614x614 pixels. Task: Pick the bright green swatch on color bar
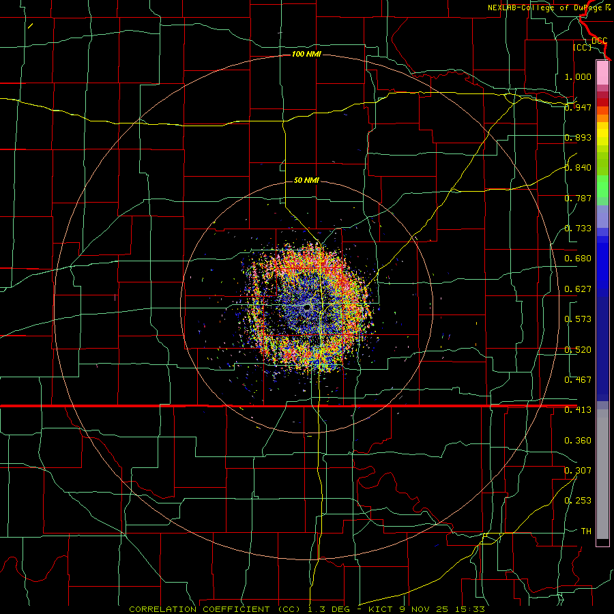point(602,186)
